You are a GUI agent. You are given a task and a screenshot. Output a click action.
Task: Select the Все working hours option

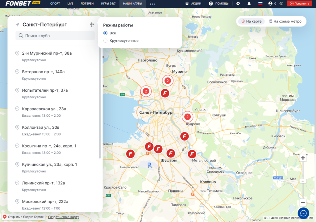coord(106,33)
